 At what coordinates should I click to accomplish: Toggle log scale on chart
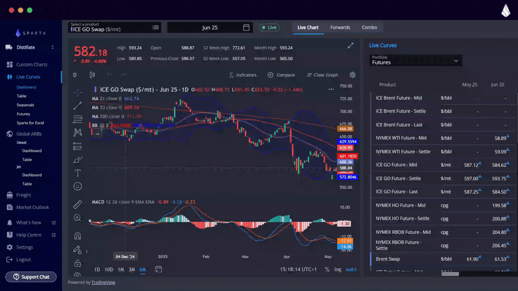click(x=338, y=269)
